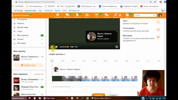Screen dimensions: 178x100
Task: Select the Вести с Зелёного берега timeline element
Action: click(67, 69)
